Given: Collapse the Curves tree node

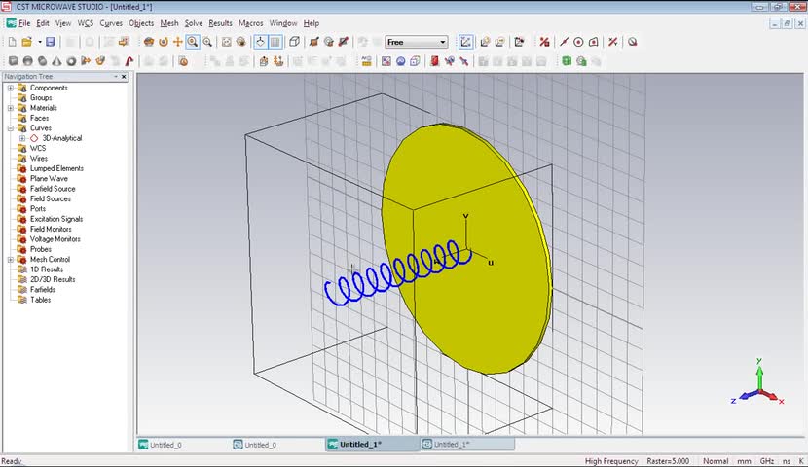Looking at the screenshot, I should (11, 128).
